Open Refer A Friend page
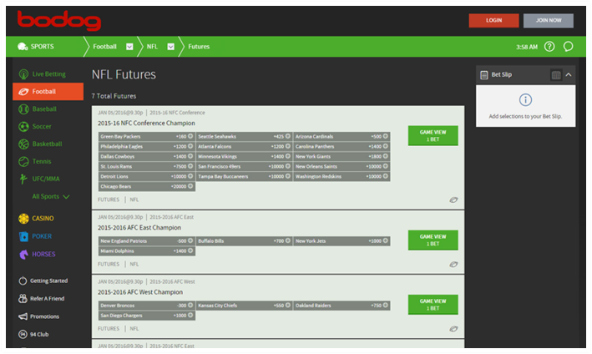 tap(48, 299)
